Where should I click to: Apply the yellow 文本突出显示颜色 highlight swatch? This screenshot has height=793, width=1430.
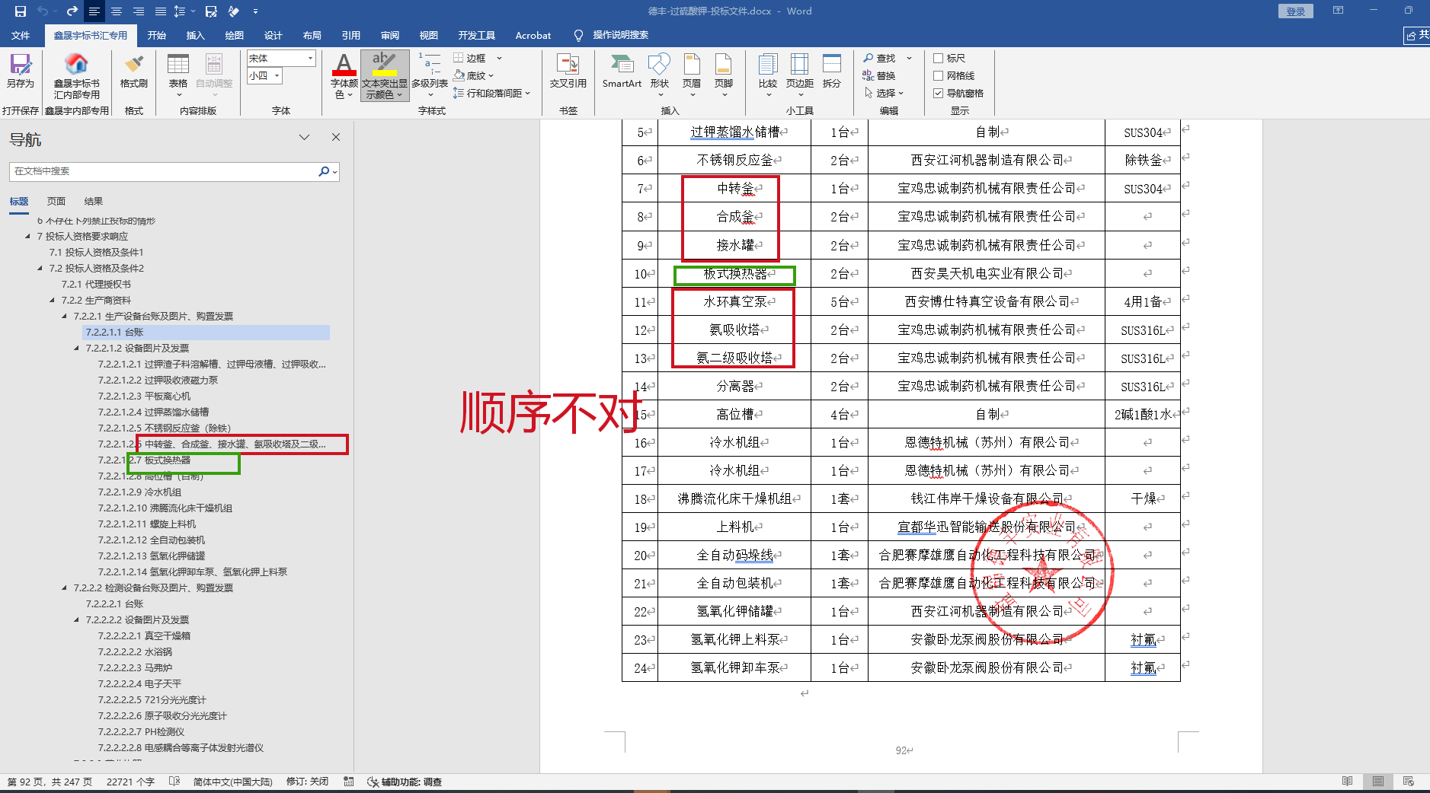pos(385,72)
